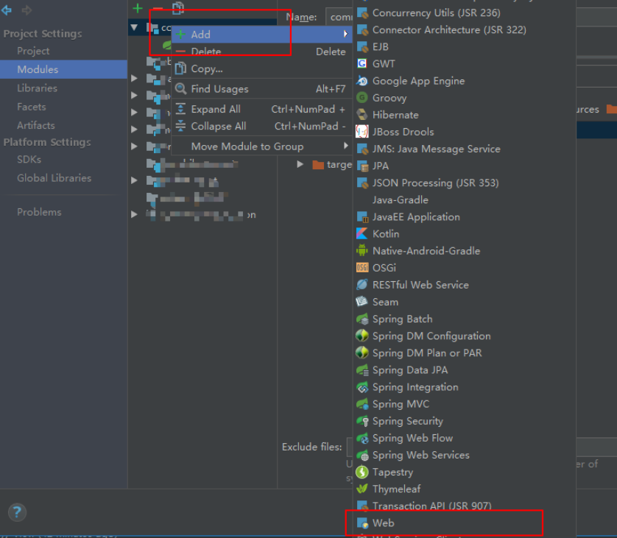Screen dimensions: 617x538
Task: Select JPA from framework list
Action: 465,166
